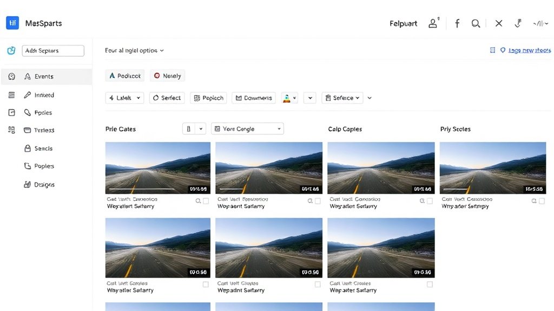Click progress bar on Prly Scles video
554x311 pixels.
457,190
